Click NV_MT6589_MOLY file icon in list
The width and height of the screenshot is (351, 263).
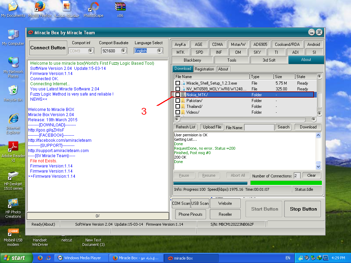(x=184, y=89)
